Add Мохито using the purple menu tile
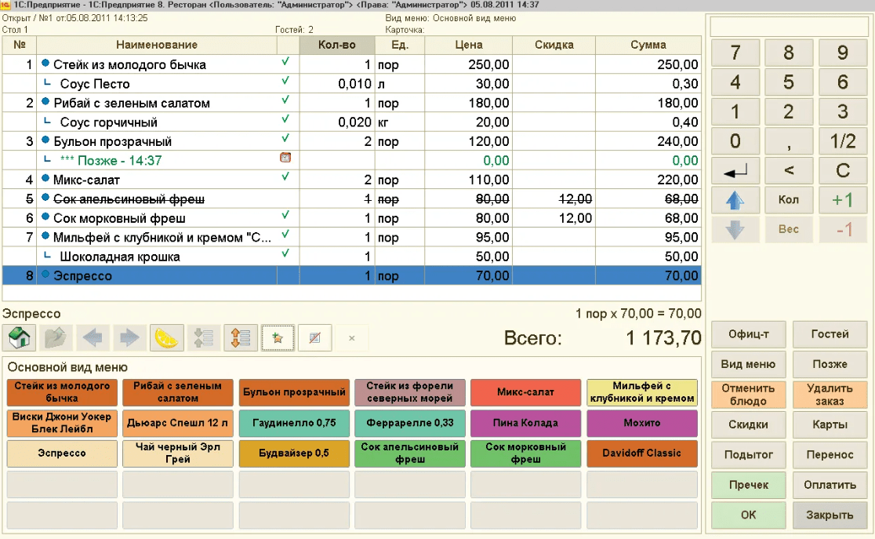 pos(641,423)
